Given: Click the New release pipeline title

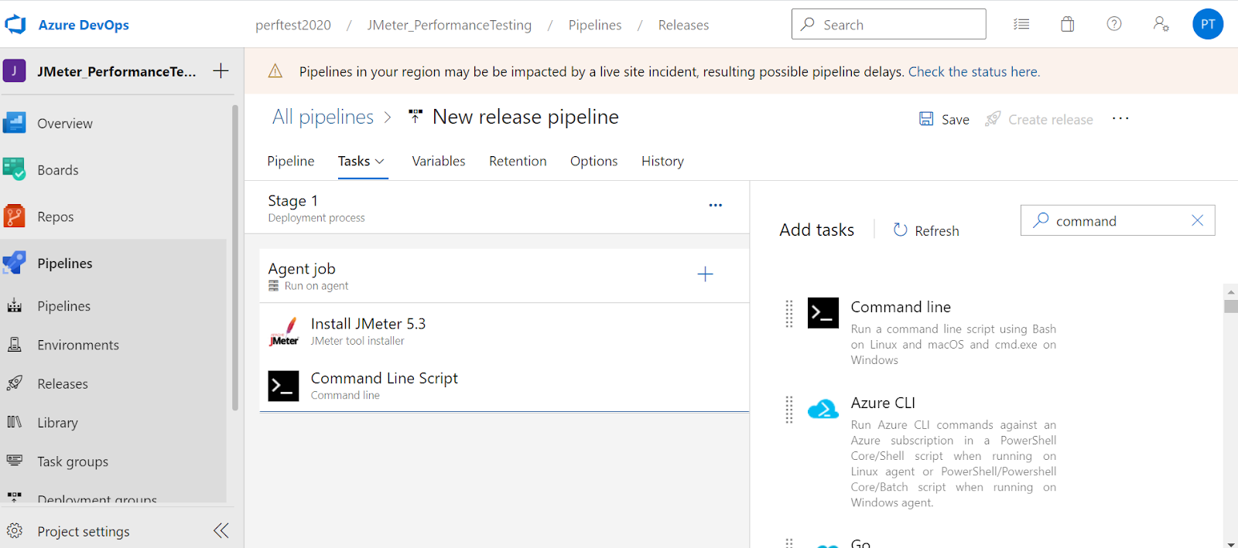Looking at the screenshot, I should [525, 117].
